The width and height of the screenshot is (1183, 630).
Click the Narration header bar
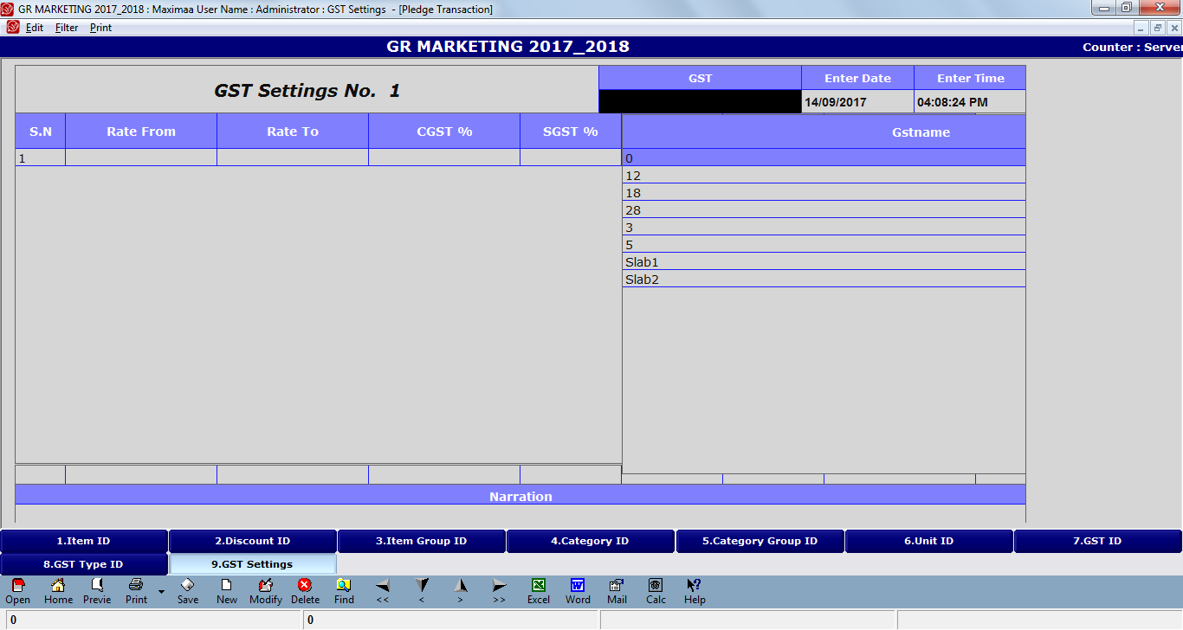[520, 496]
